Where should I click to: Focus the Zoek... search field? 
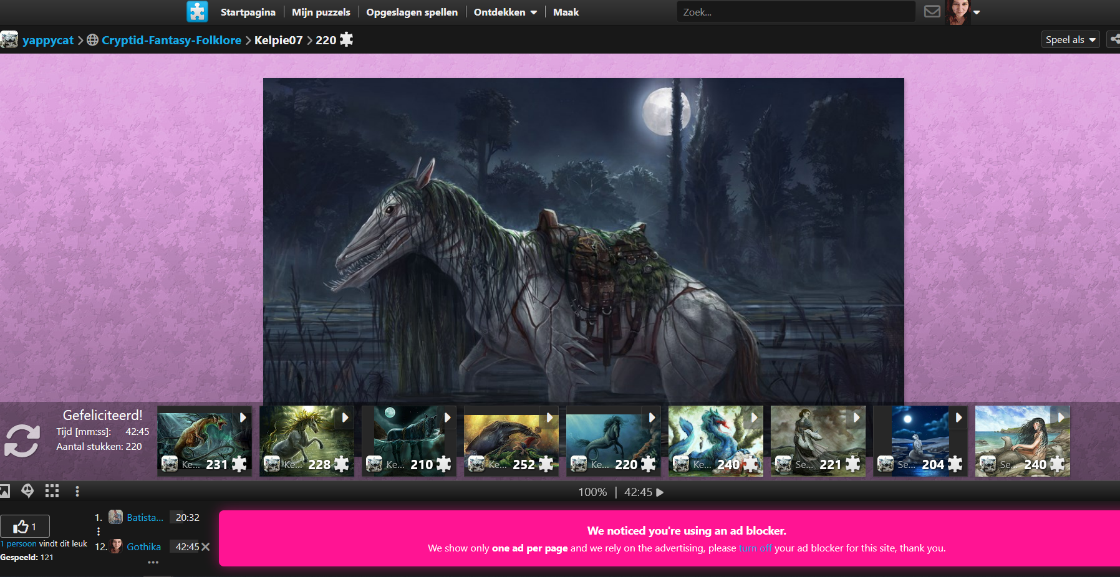pyautogui.click(x=796, y=12)
